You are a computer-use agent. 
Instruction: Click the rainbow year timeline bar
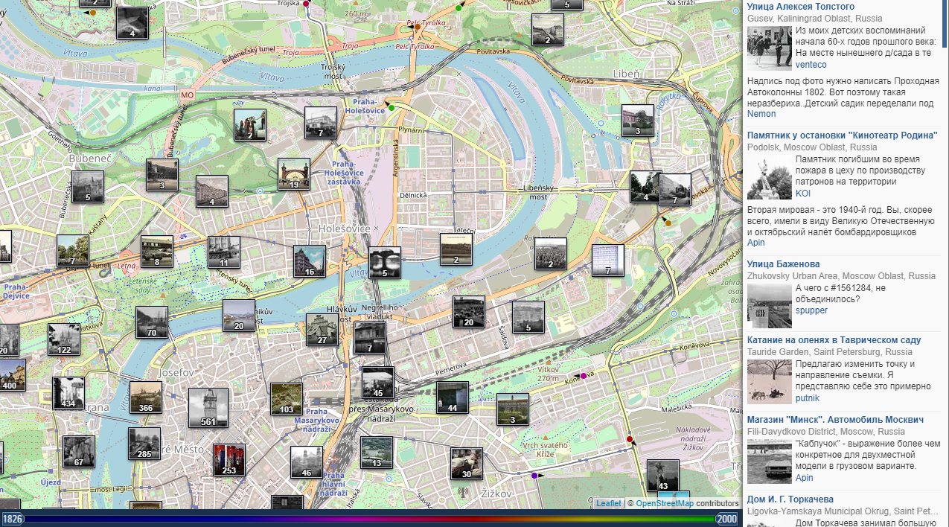(370, 519)
